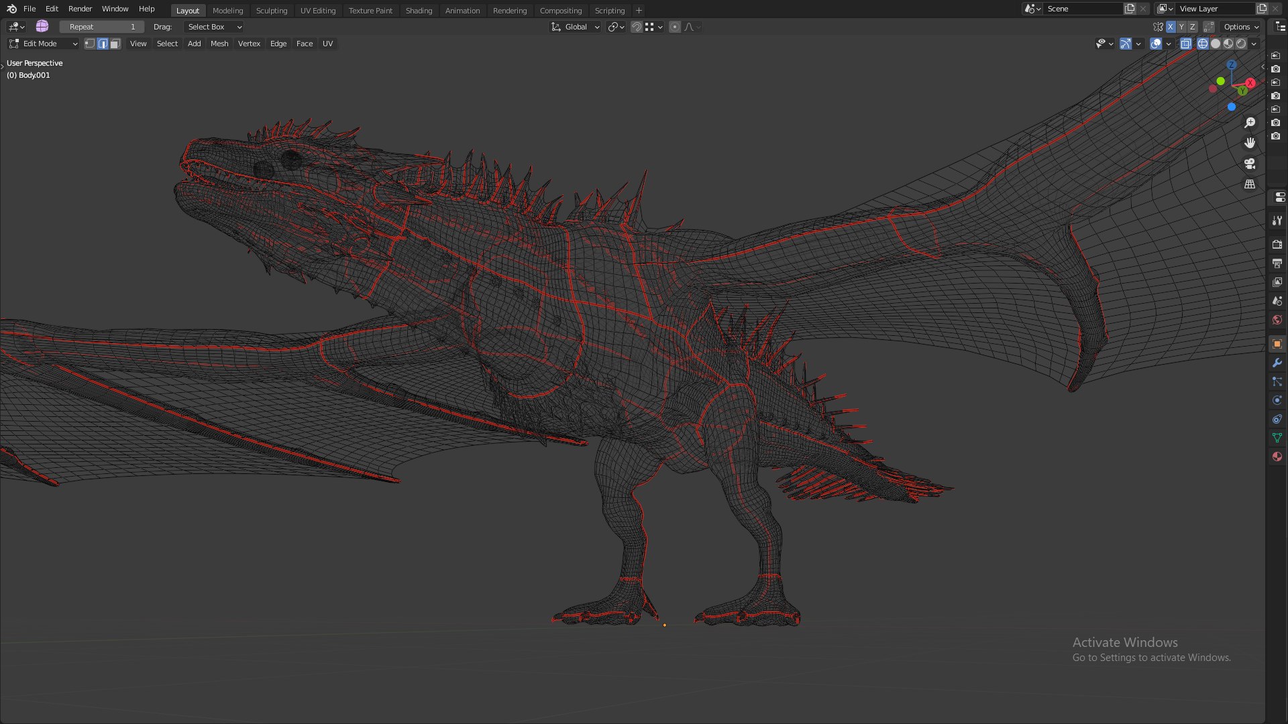Open the editor type dropdown
The width and height of the screenshot is (1288, 724).
16,27
